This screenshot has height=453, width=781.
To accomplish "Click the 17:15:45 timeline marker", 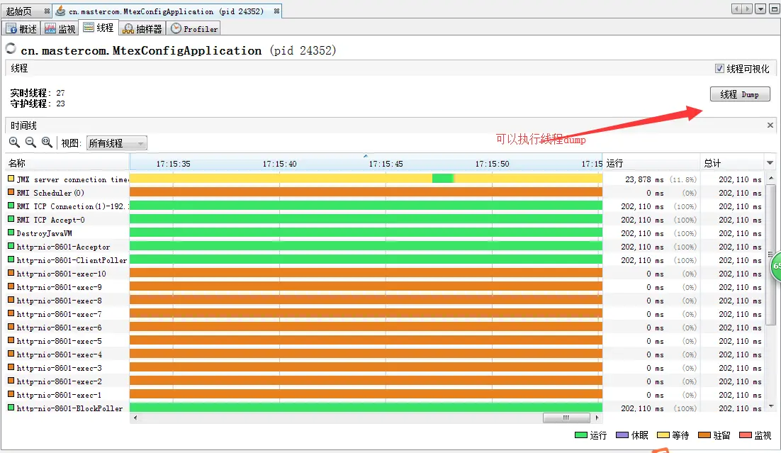I will tap(386, 164).
